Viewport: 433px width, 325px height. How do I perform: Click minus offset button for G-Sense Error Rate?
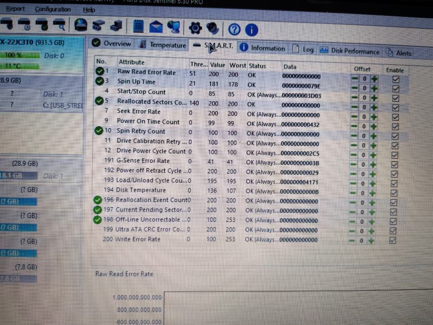[x=353, y=164]
